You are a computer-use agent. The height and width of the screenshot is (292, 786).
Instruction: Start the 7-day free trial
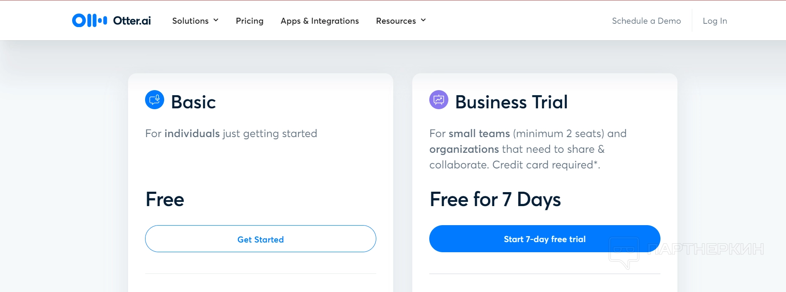tap(545, 239)
